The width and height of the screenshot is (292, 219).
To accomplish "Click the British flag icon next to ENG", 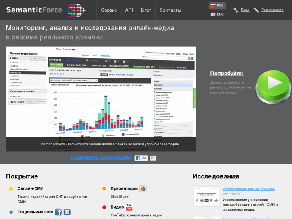I will coord(213,14).
